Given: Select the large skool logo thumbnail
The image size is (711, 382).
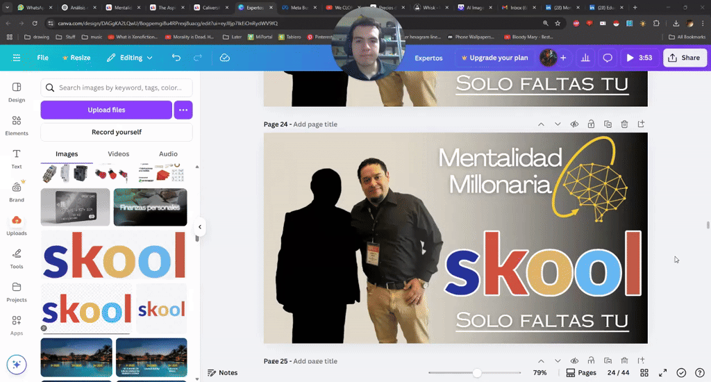Looking at the screenshot, I should tap(114, 255).
